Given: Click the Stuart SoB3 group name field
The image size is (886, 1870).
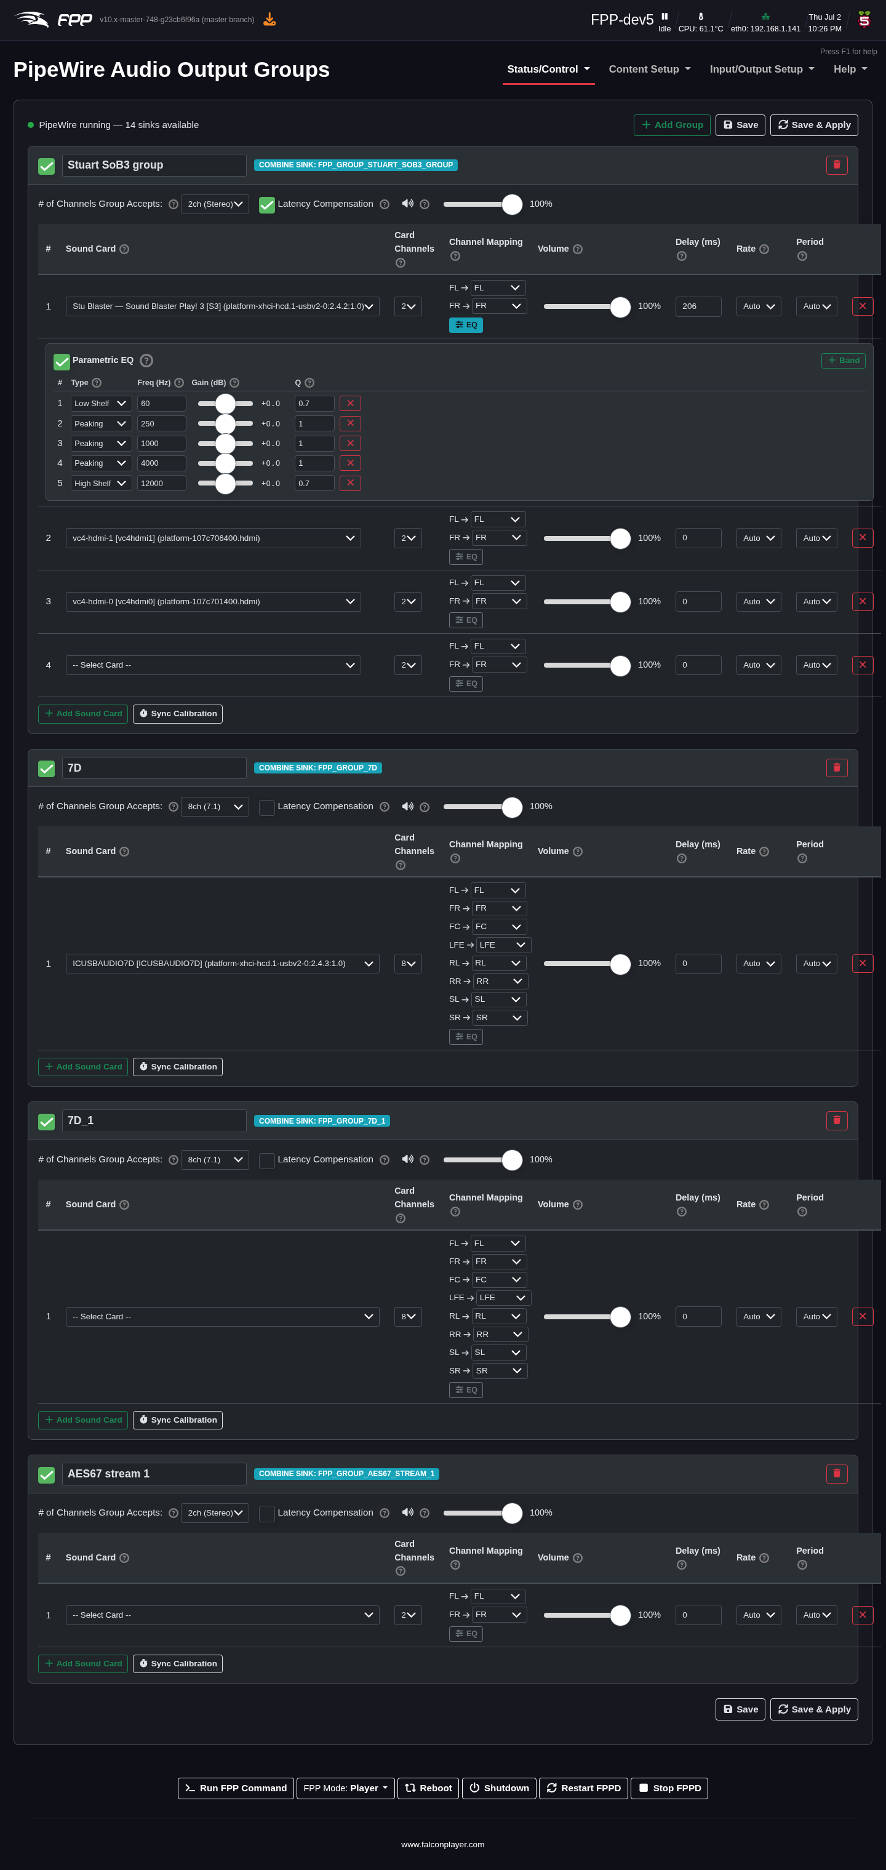Looking at the screenshot, I should [154, 165].
